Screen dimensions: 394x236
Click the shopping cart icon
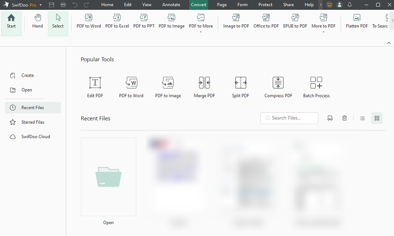[x=329, y=5]
